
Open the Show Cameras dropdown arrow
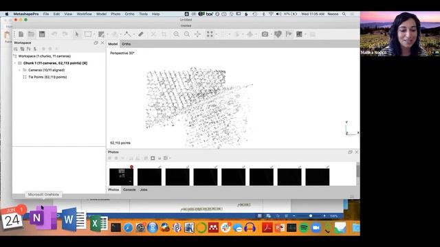272,34
